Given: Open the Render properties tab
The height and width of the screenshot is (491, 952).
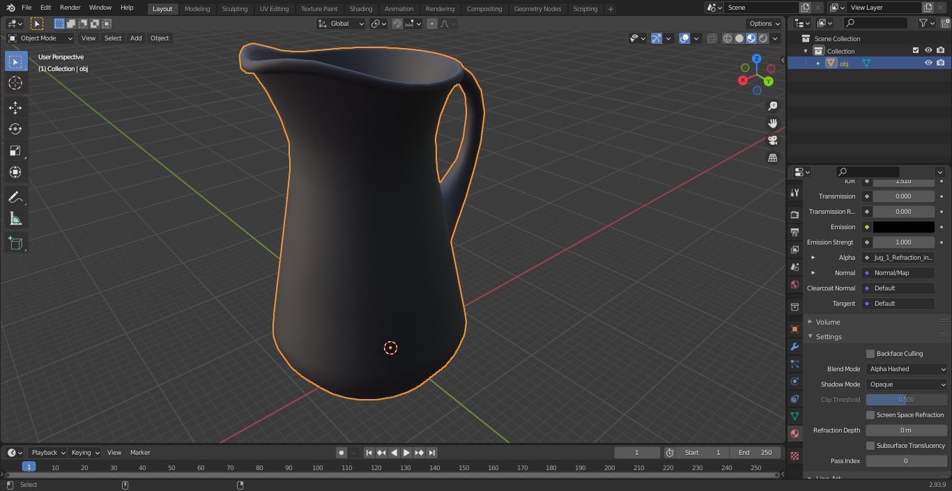Looking at the screenshot, I should click(794, 215).
